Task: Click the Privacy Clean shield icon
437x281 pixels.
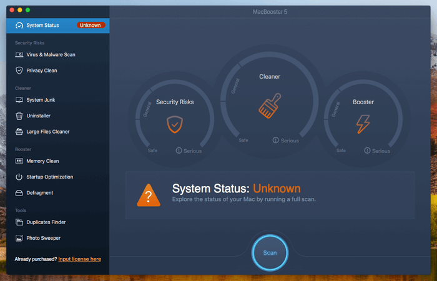Action: [x=19, y=71]
